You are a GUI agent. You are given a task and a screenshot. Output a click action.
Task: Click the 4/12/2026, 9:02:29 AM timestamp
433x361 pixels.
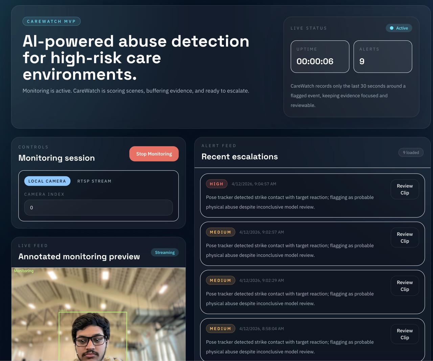(261, 280)
